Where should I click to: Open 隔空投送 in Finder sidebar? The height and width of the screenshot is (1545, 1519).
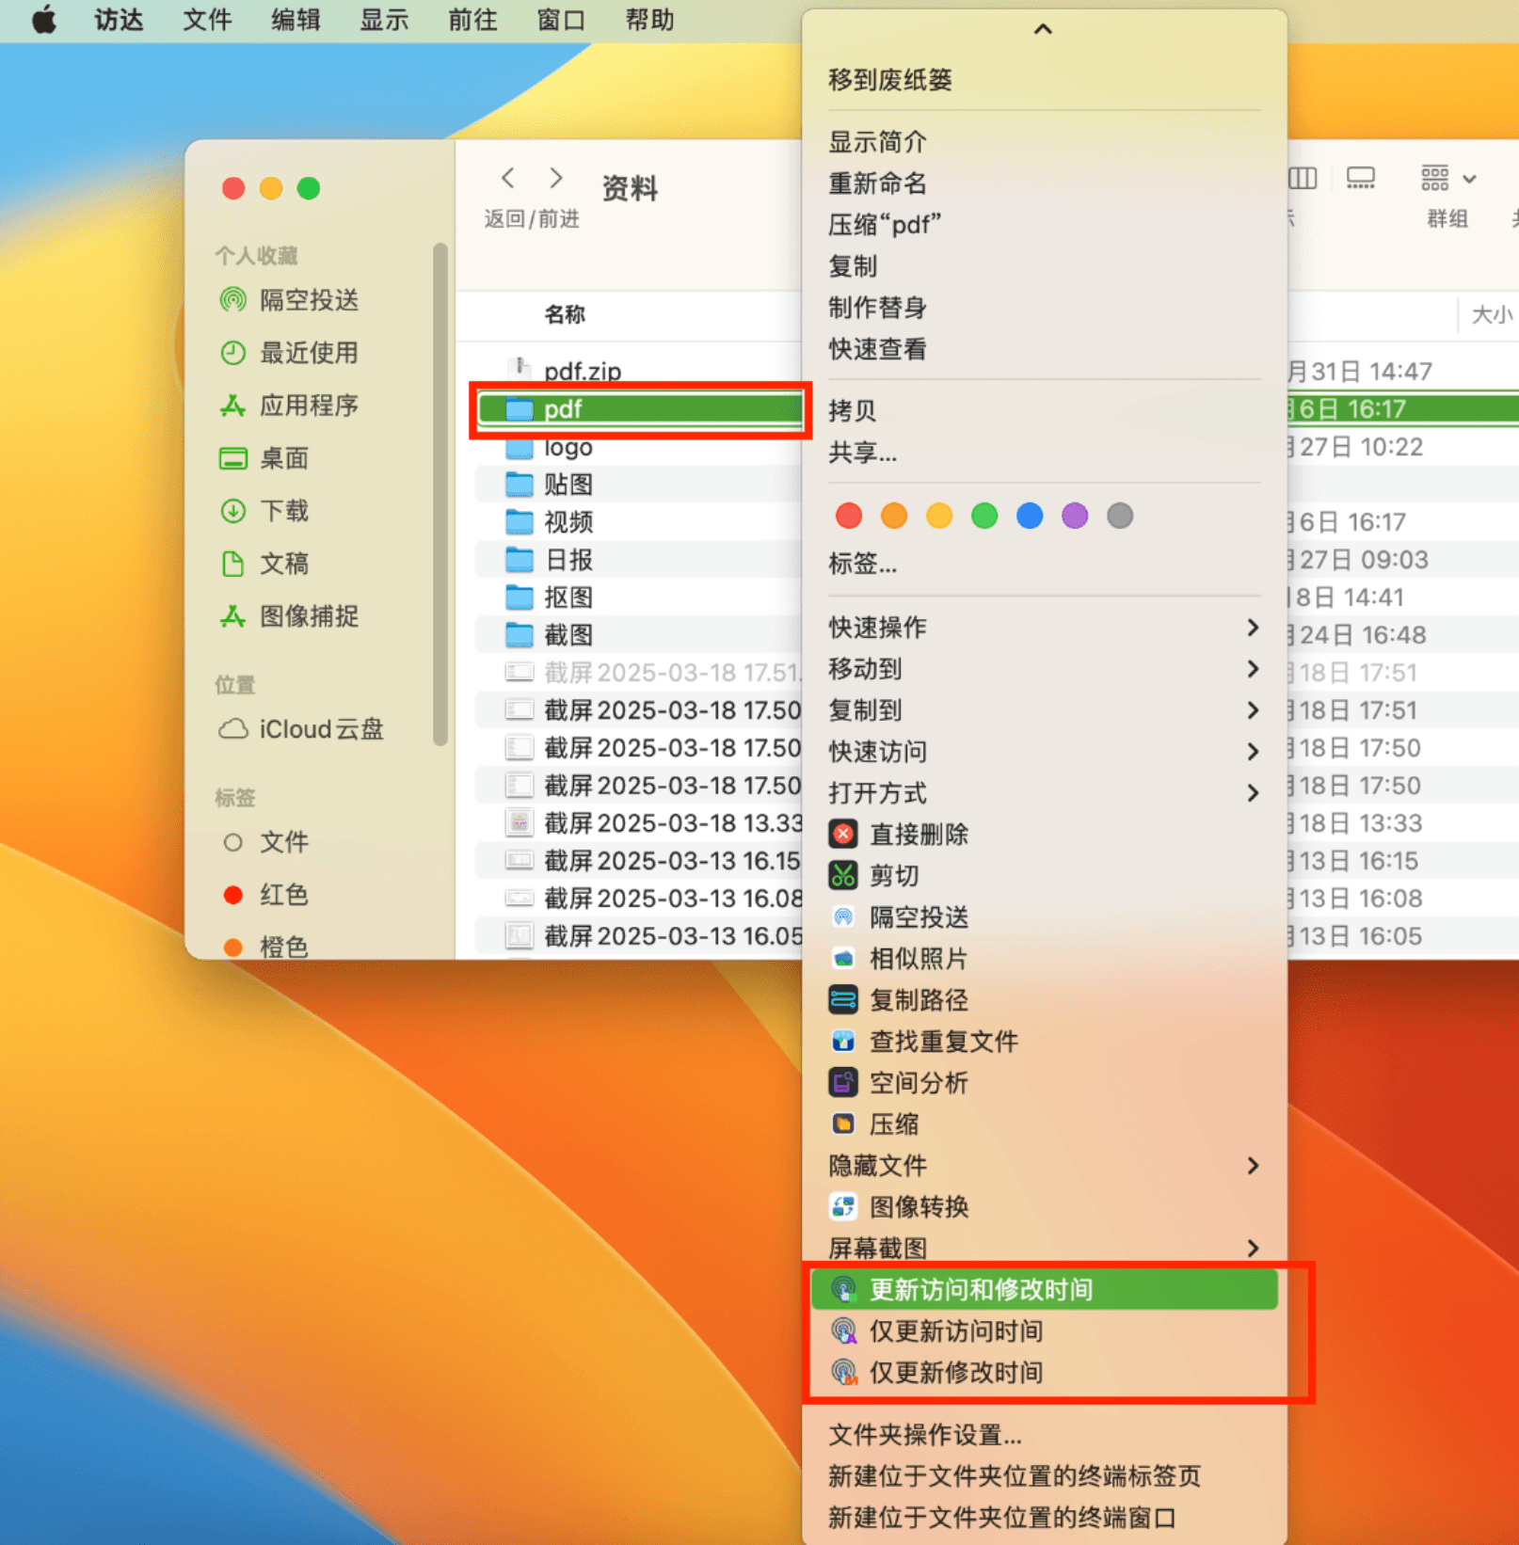coord(289,300)
